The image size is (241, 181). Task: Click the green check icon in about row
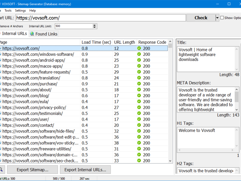(x=139, y=90)
